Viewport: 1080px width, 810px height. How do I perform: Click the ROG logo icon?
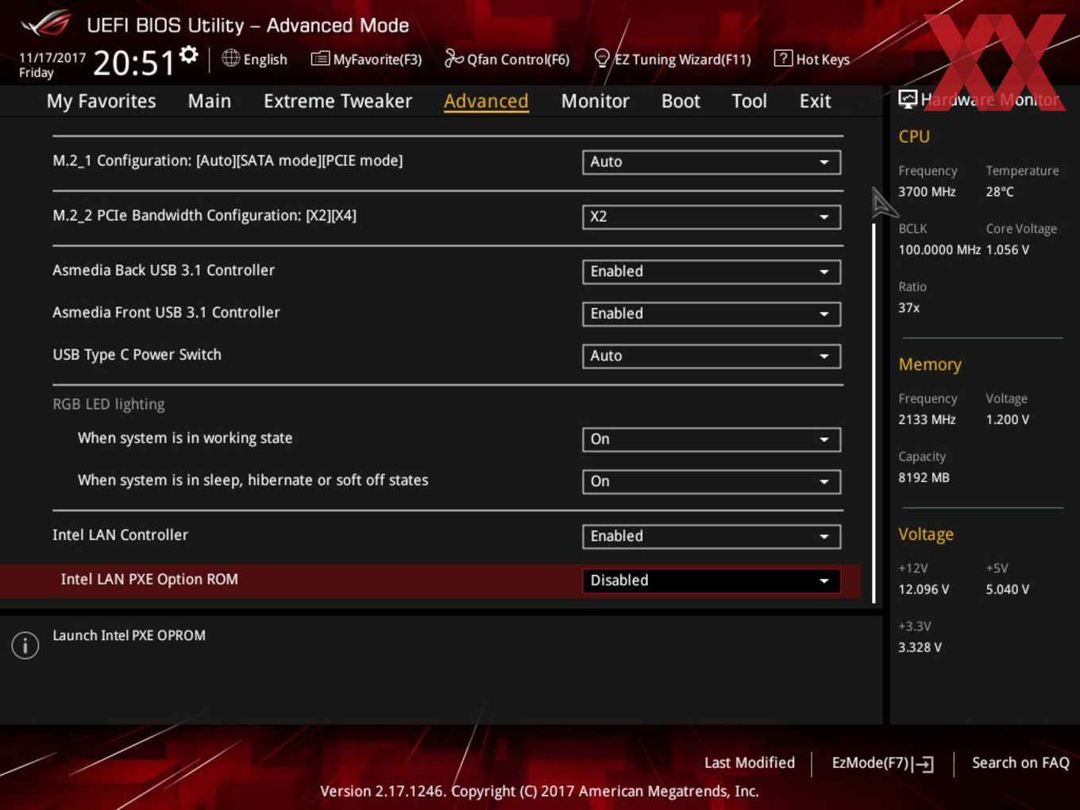pyautogui.click(x=46, y=24)
